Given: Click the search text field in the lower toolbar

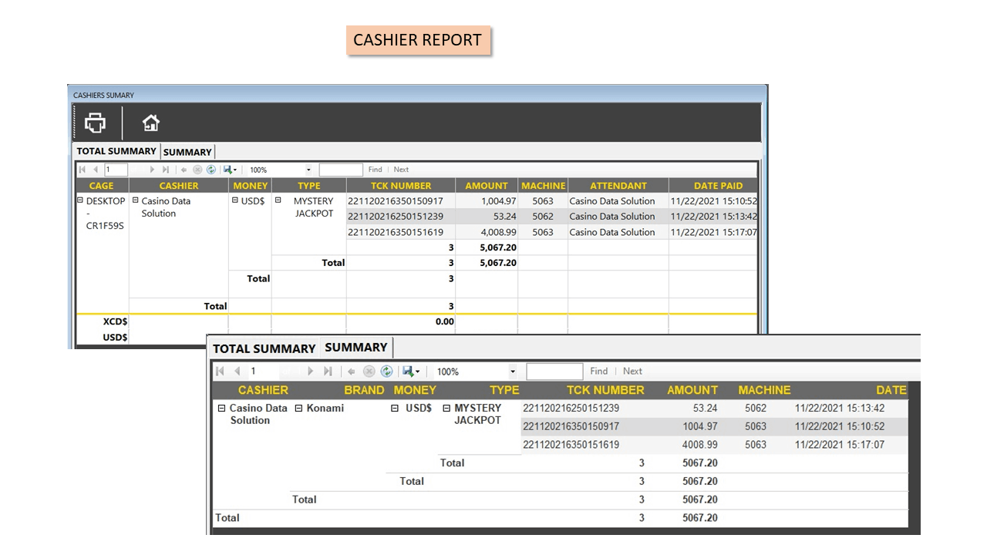Looking at the screenshot, I should coord(554,372).
